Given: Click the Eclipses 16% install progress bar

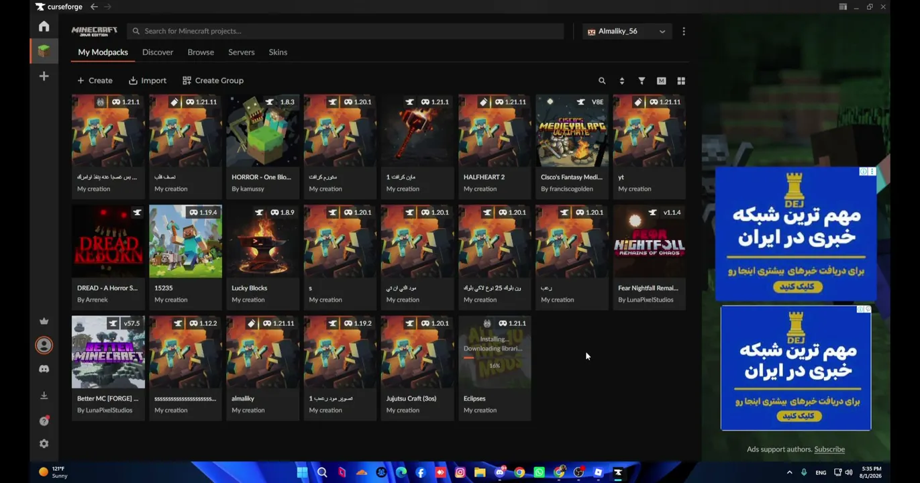Looking at the screenshot, I should click(495, 358).
